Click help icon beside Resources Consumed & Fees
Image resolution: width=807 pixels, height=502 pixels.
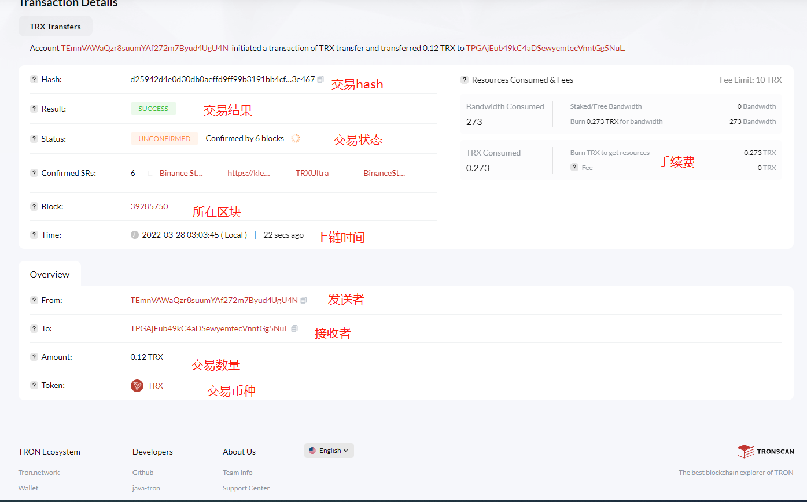465,80
